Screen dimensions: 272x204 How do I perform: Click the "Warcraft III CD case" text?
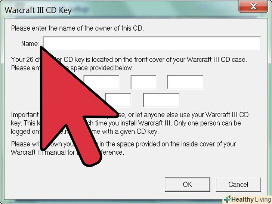[x=217, y=59]
